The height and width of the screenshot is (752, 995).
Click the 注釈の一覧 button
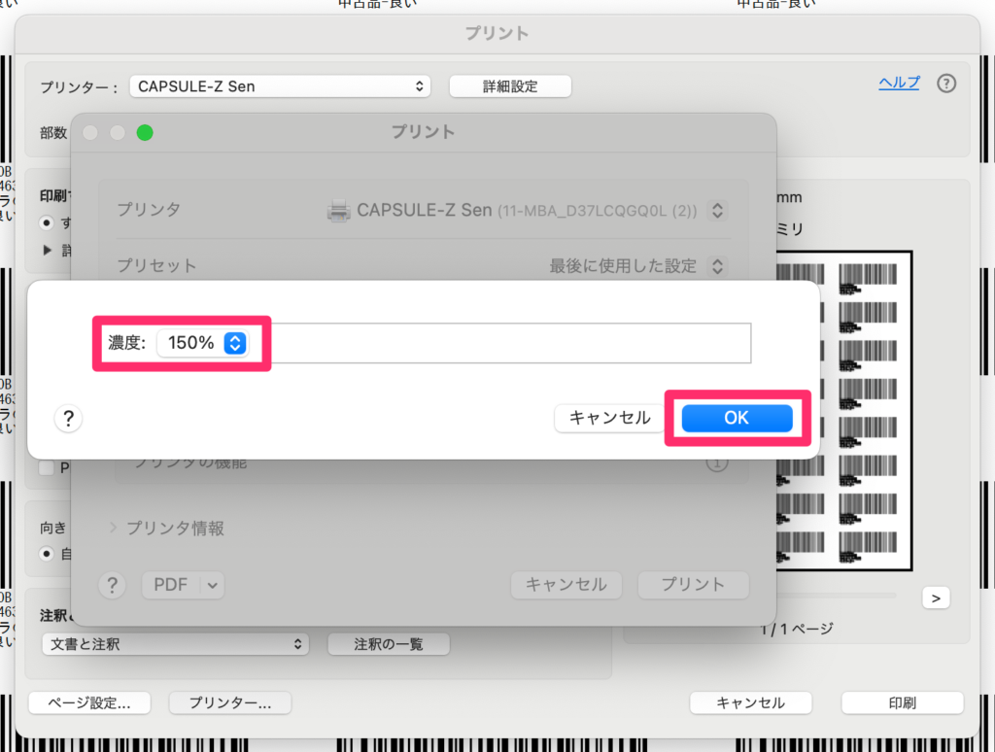click(388, 644)
